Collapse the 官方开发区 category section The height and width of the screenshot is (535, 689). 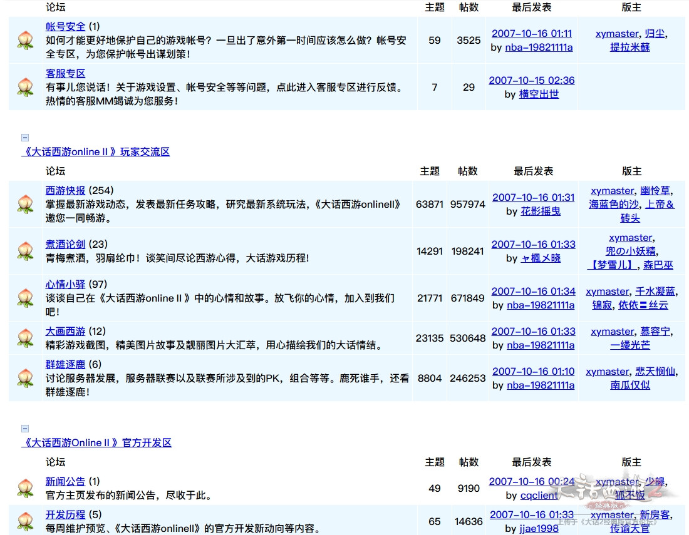25,429
